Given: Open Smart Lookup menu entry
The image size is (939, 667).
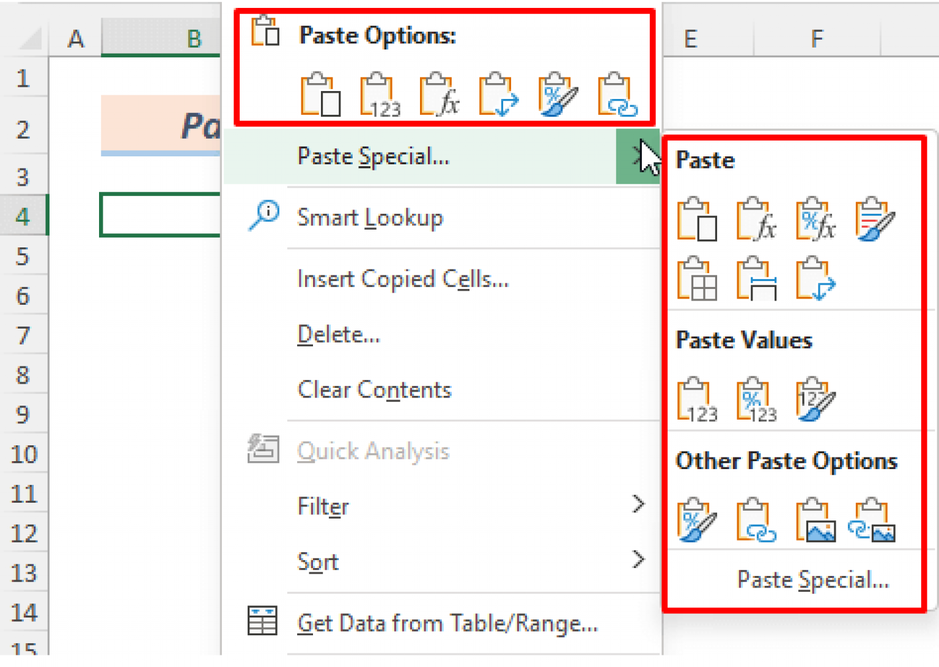Looking at the screenshot, I should (x=442, y=217).
